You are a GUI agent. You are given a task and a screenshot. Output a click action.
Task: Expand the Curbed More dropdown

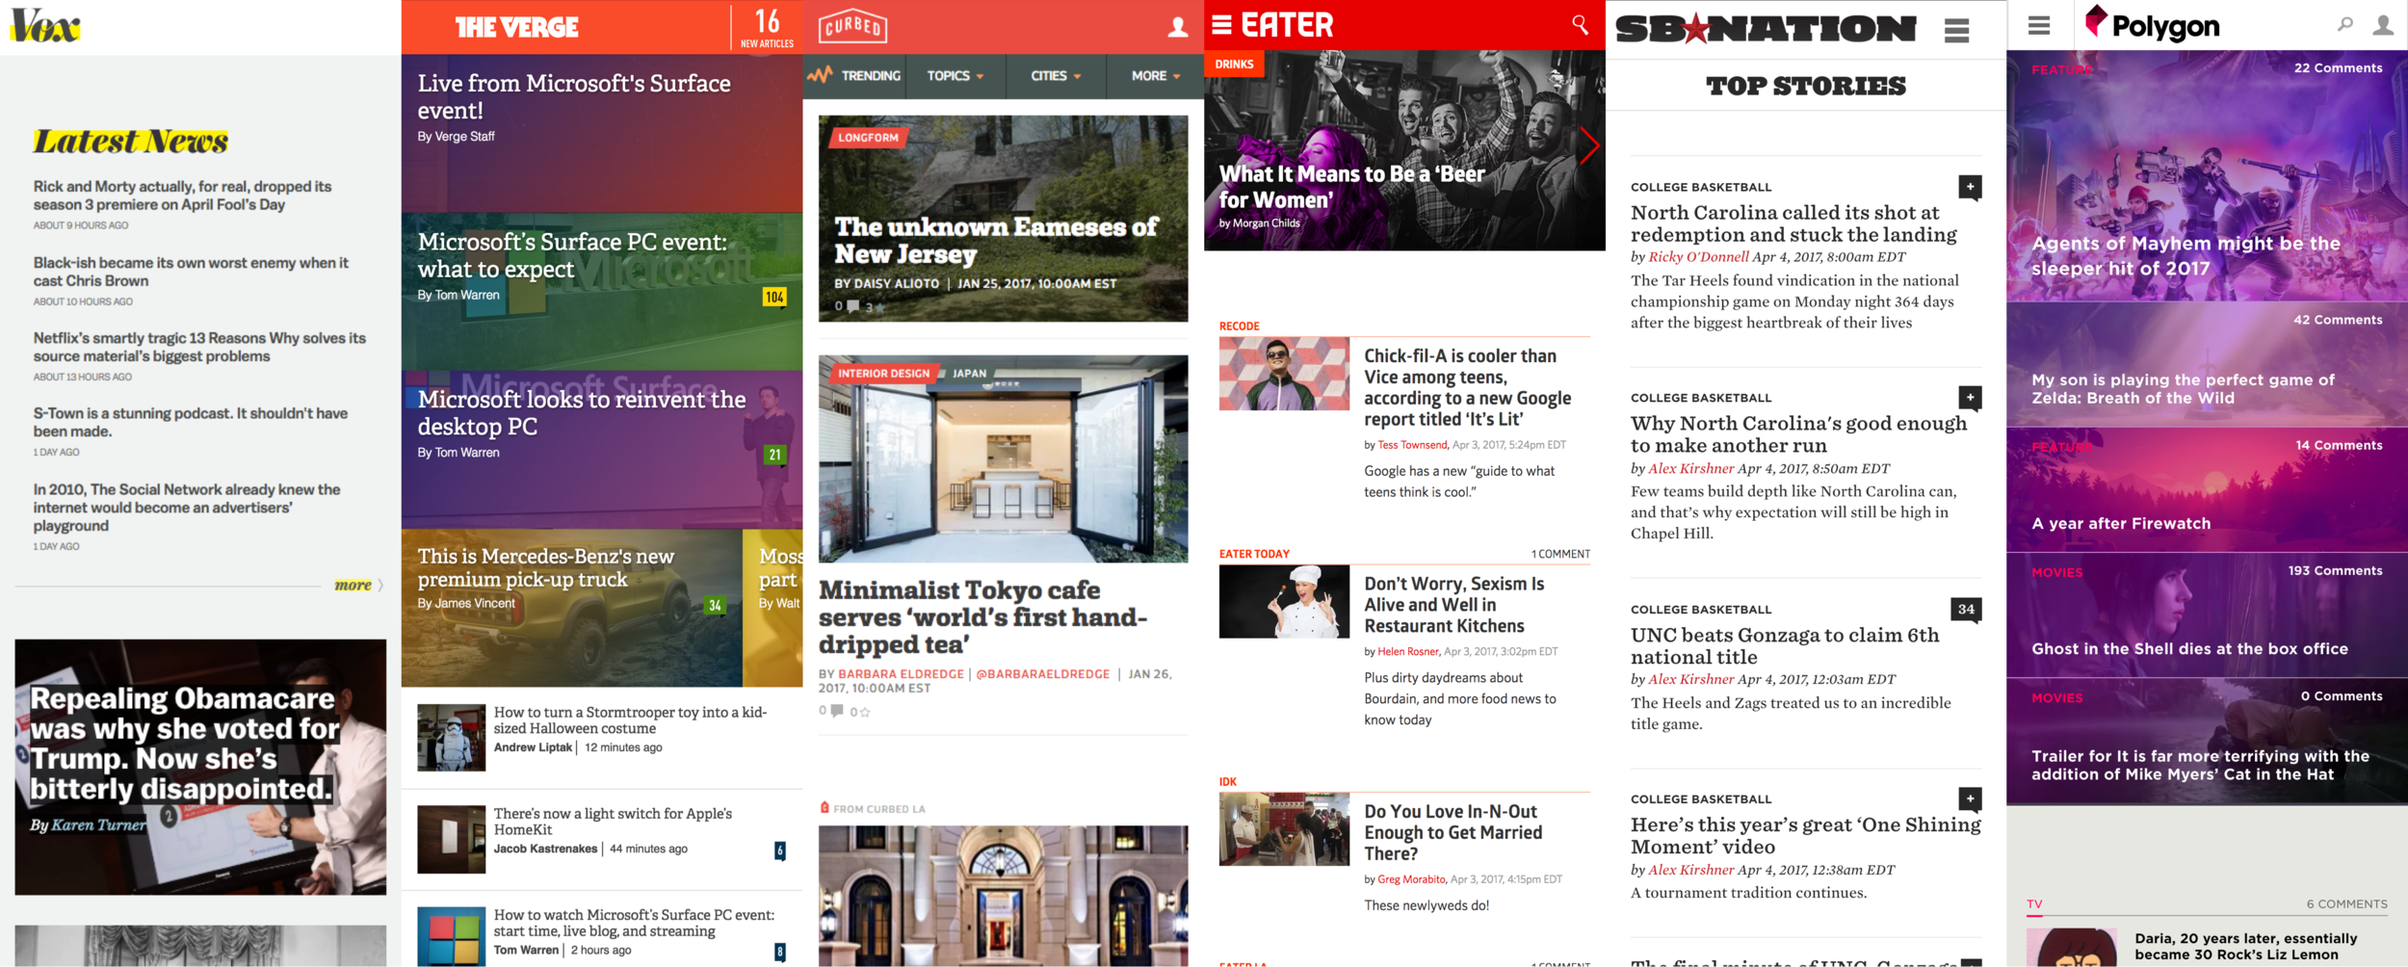coord(1156,75)
